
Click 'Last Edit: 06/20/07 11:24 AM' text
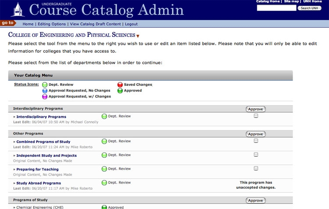tap(53, 147)
